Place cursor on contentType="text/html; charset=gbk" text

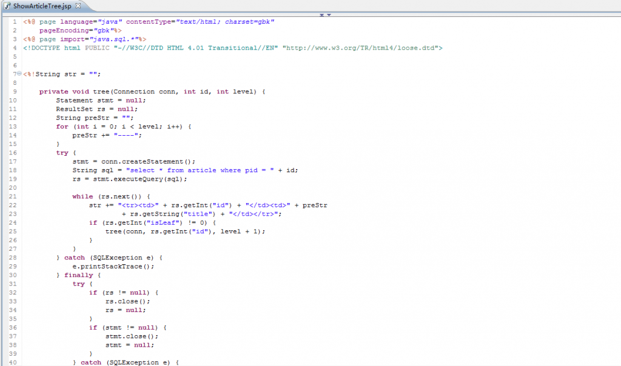pos(200,22)
